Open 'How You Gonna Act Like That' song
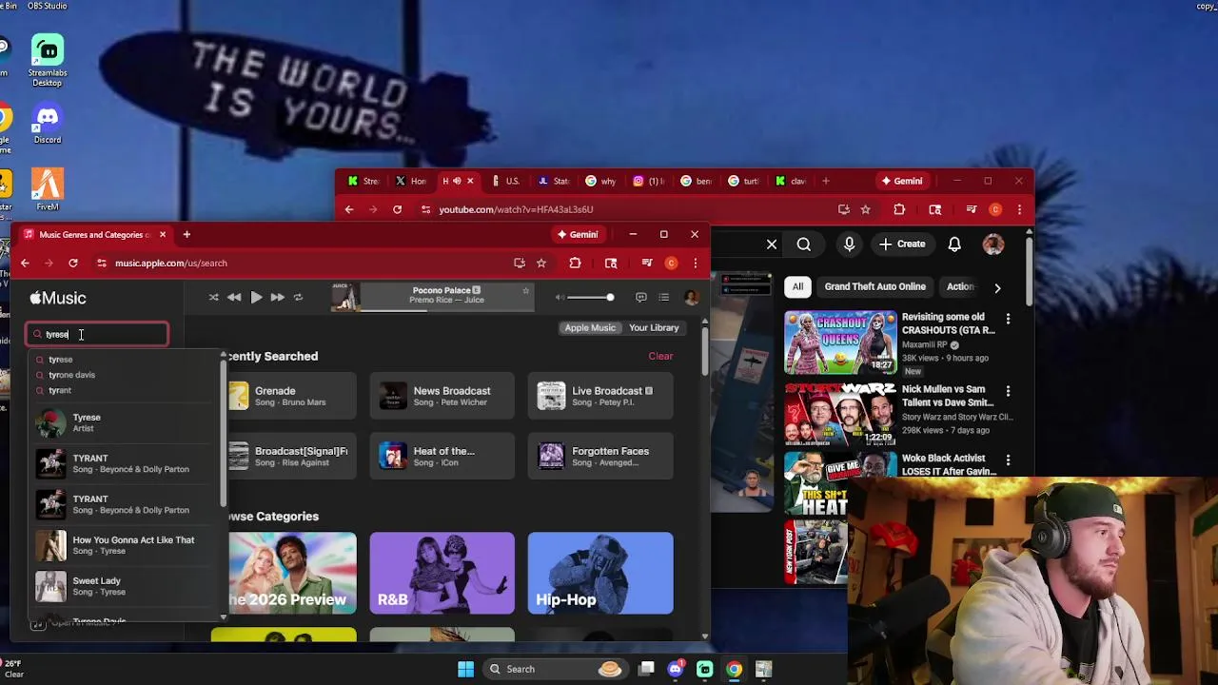The image size is (1218, 685). [124, 545]
